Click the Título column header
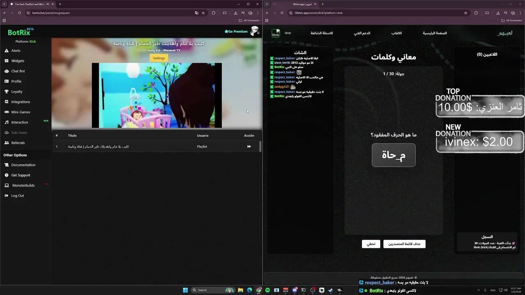Image resolution: width=525 pixels, height=295 pixels. click(72, 135)
